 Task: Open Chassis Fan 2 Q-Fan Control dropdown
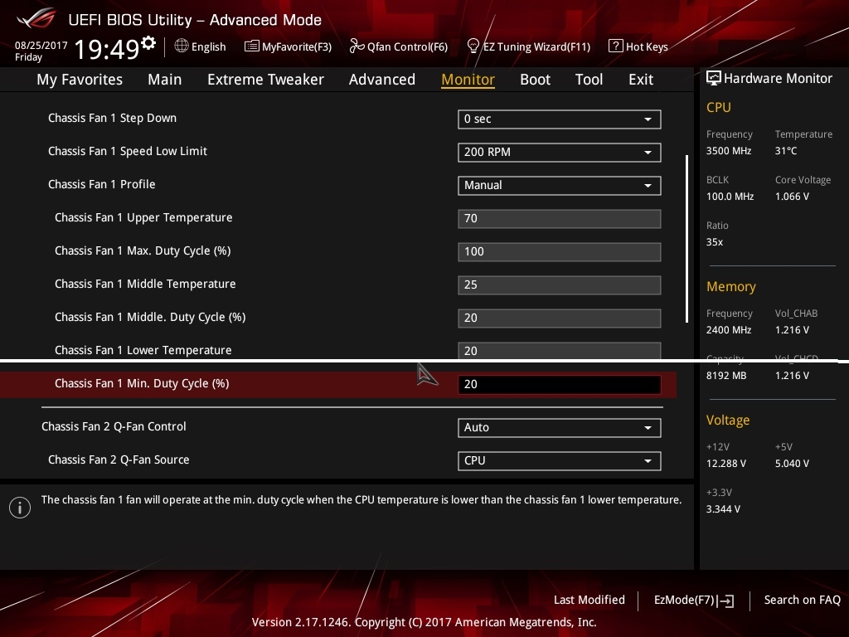click(559, 427)
